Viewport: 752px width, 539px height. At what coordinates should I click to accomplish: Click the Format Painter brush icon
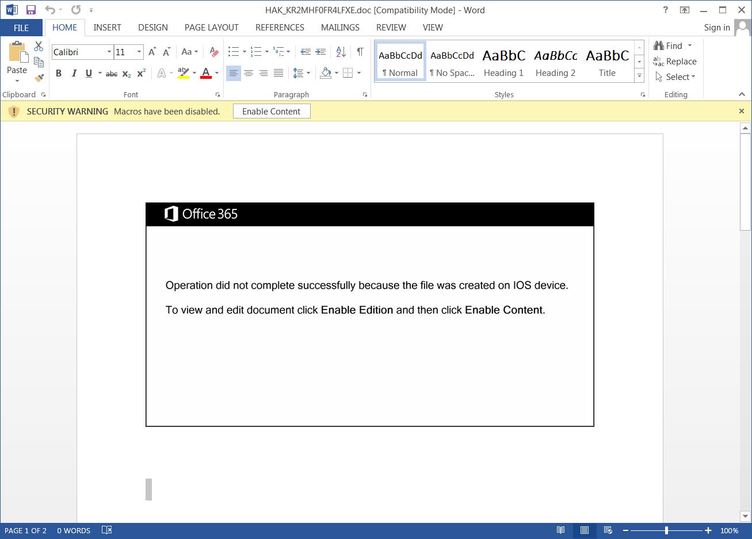click(39, 78)
